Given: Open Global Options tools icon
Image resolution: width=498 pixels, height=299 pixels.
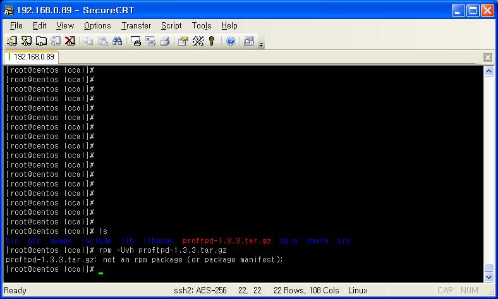Looking at the screenshot, I should point(198,41).
